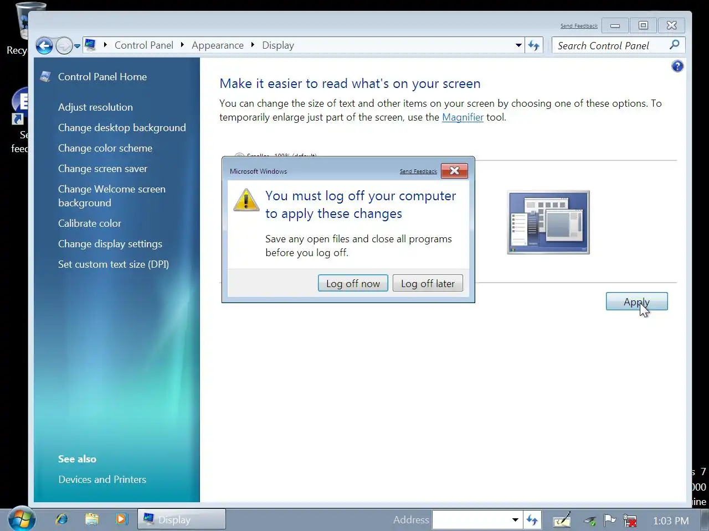Screen dimensions: 709x531
Task: Refresh the Control Panel address bar
Action: tap(533, 45)
